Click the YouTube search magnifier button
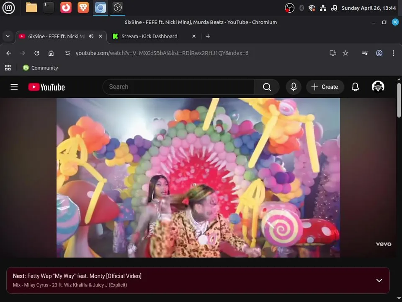 tap(267, 87)
